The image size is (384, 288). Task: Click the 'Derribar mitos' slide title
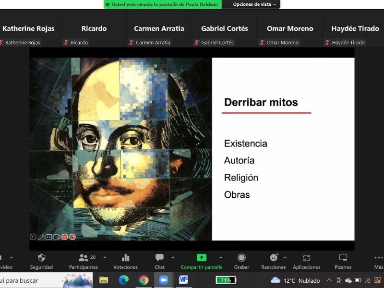pyautogui.click(x=261, y=102)
